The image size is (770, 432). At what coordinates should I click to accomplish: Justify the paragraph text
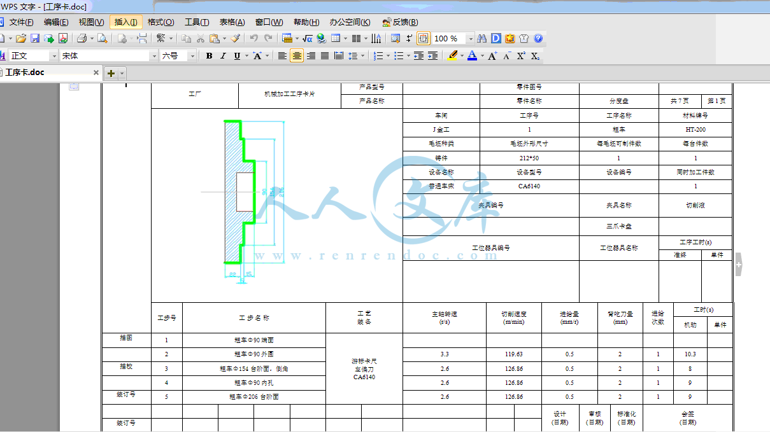pos(325,56)
